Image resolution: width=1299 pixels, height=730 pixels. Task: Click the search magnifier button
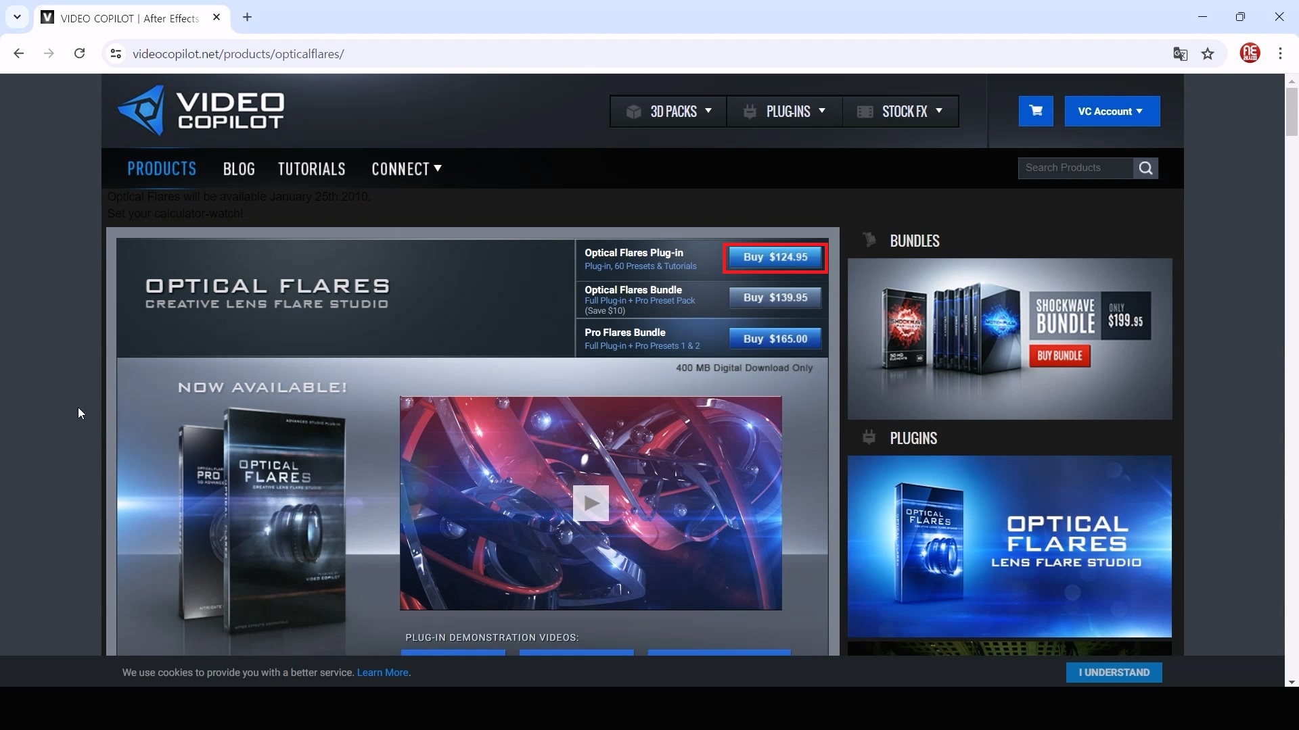(x=1145, y=168)
